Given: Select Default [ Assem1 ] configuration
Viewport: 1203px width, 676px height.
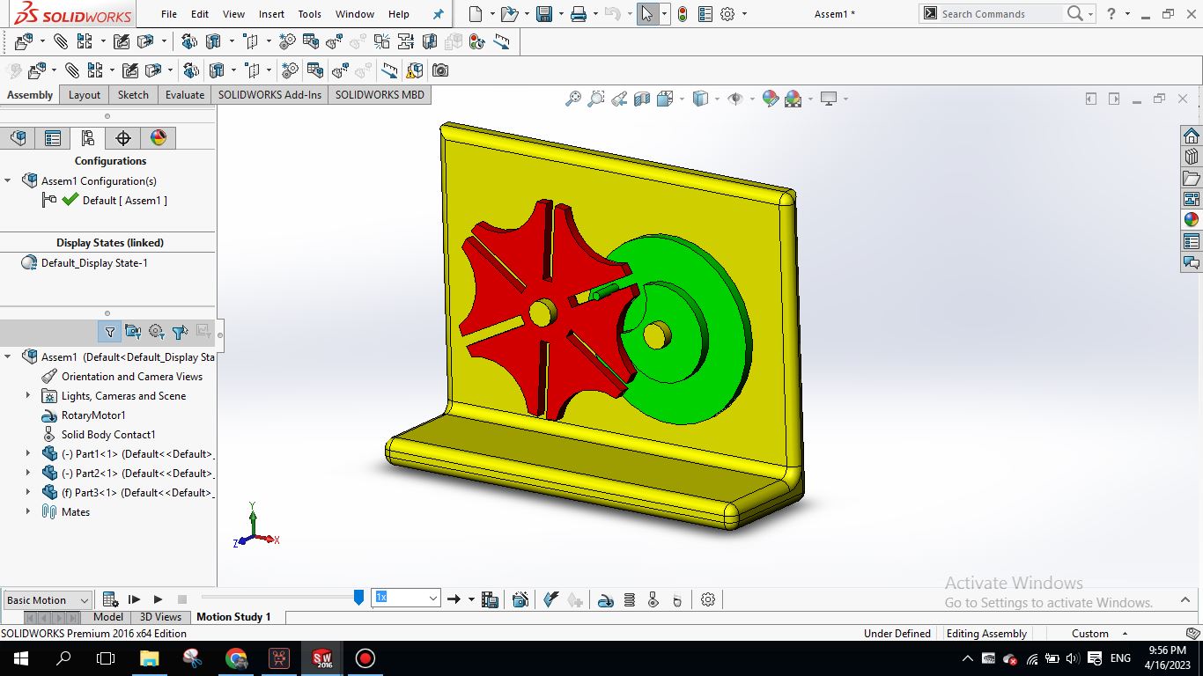Looking at the screenshot, I should pyautogui.click(x=124, y=201).
